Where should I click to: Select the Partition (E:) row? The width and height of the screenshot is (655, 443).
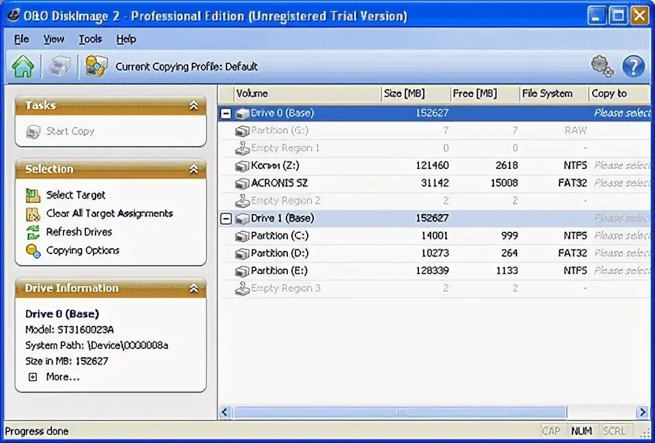coord(435,271)
